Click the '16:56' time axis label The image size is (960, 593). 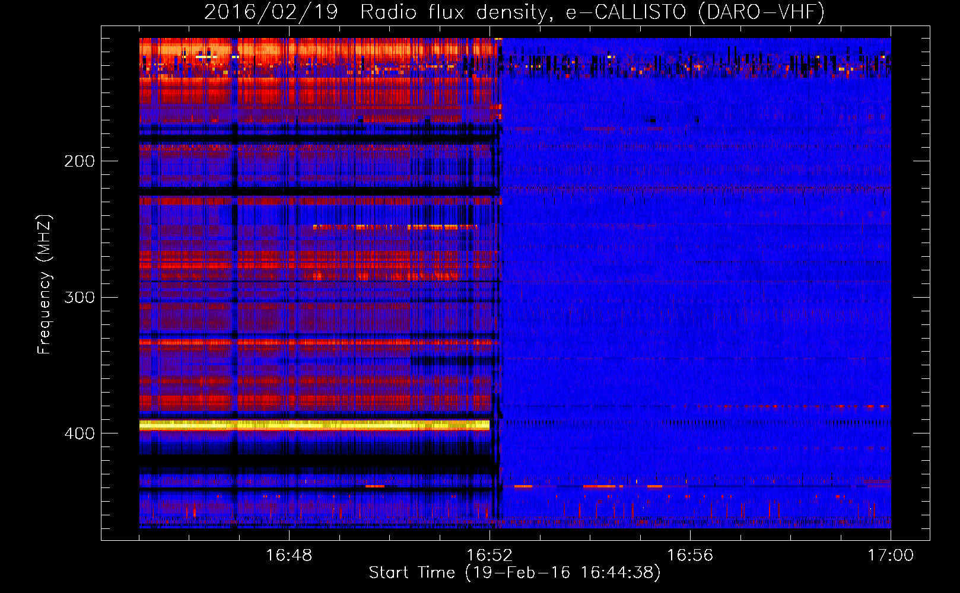click(690, 555)
